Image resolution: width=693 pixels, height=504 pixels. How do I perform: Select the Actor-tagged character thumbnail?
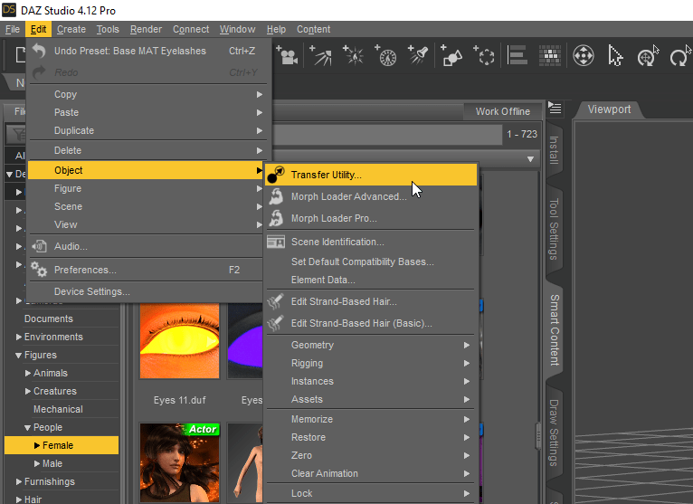179,462
